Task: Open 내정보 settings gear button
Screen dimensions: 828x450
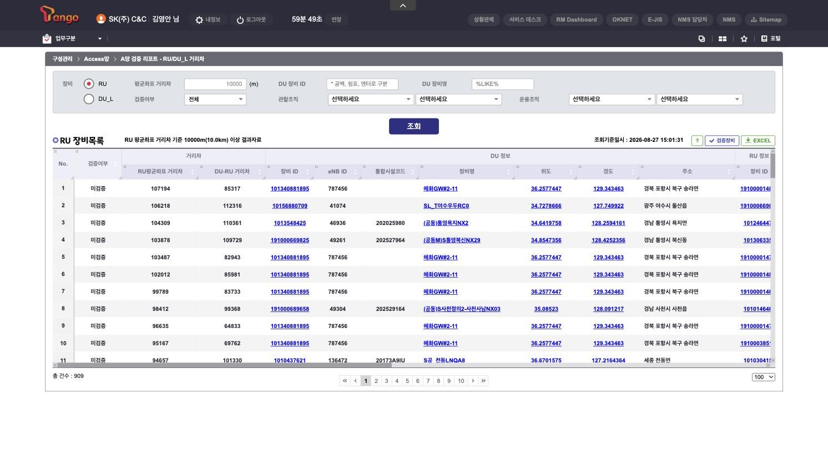Action: [x=208, y=19]
